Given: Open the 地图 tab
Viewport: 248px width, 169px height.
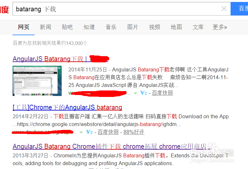Looking at the screenshot, I should click(x=176, y=27).
